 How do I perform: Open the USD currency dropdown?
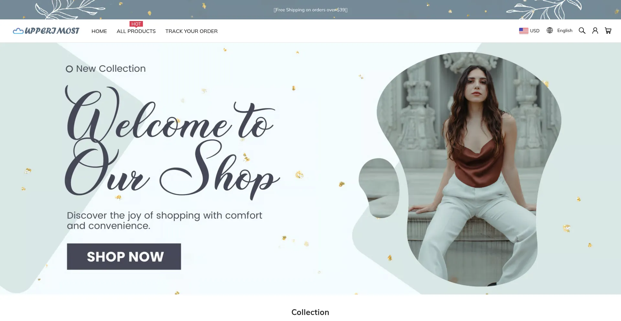point(529,31)
